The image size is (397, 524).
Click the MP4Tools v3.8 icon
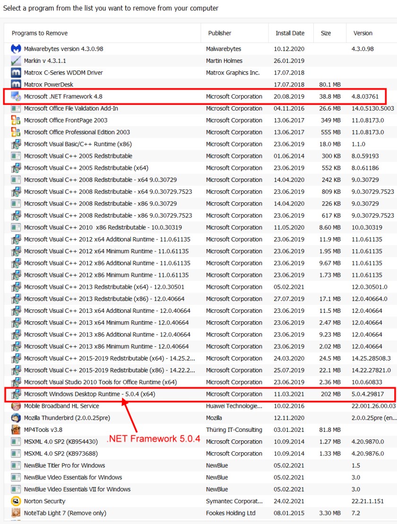16,430
